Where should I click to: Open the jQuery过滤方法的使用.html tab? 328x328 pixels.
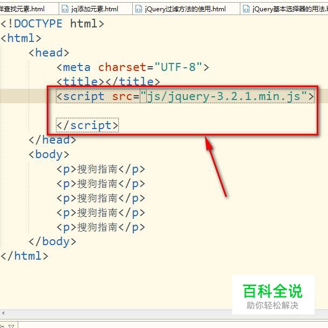(186, 9)
